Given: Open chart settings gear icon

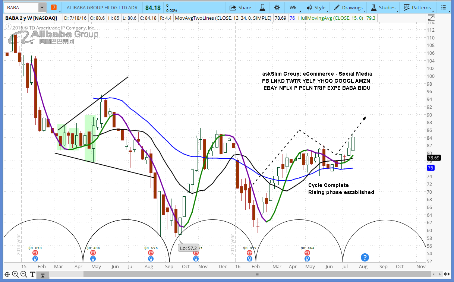Looking at the screenshot, I should [x=277, y=7].
